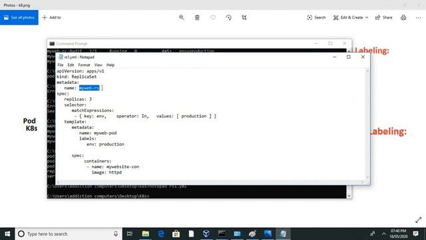This screenshot has width=426, height=240.
Task: Rotate the photo using the rotate icon
Action: [x=228, y=17]
